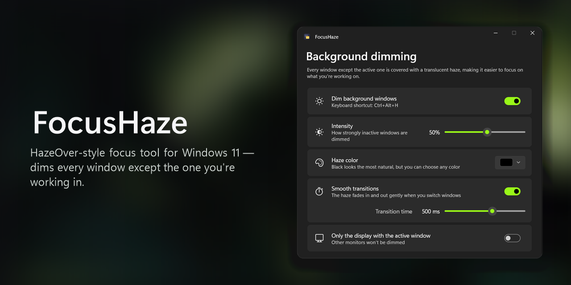Image resolution: width=571 pixels, height=285 pixels.
Task: Click the stopwatch icon beside Smooth transitions
Action: coord(319,191)
